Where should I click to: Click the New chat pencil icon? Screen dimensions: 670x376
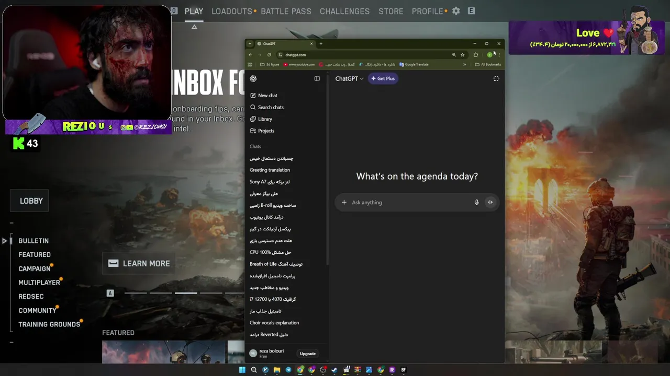253,96
